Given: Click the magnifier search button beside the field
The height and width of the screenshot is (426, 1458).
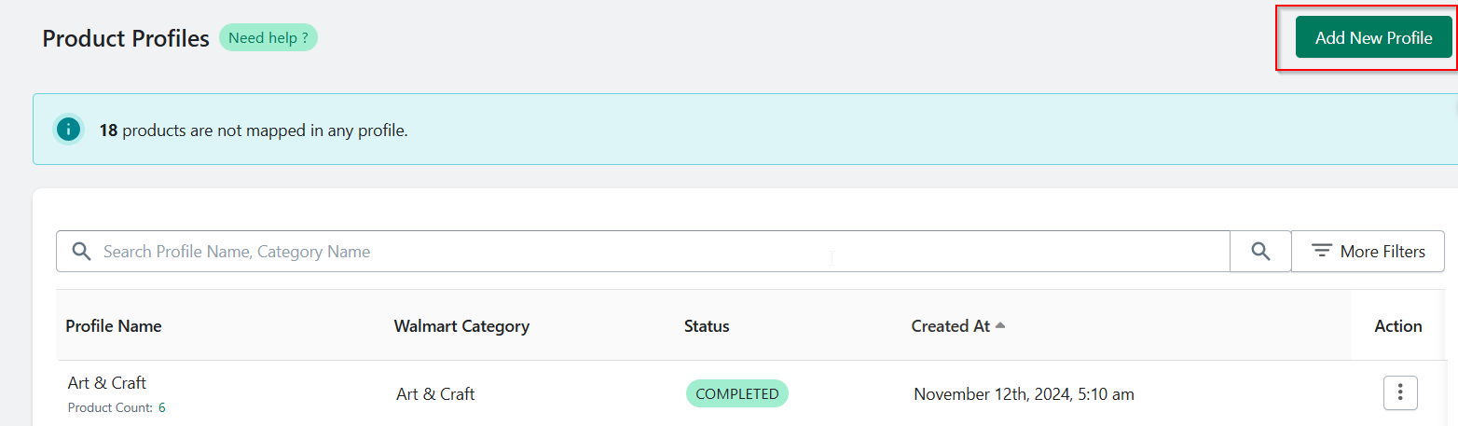Looking at the screenshot, I should (x=1260, y=252).
